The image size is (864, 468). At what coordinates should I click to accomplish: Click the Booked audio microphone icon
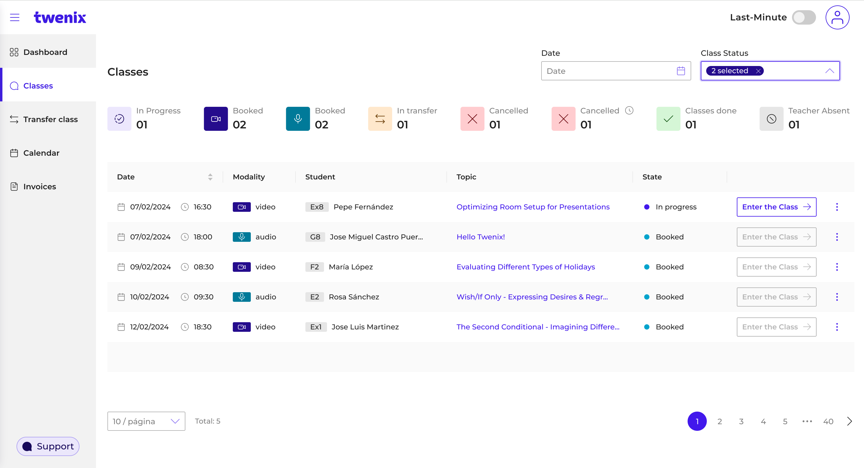[x=298, y=119]
